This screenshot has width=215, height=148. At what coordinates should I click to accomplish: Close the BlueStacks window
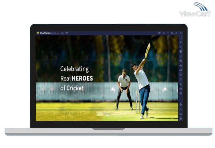pyautogui.click(x=176, y=33)
